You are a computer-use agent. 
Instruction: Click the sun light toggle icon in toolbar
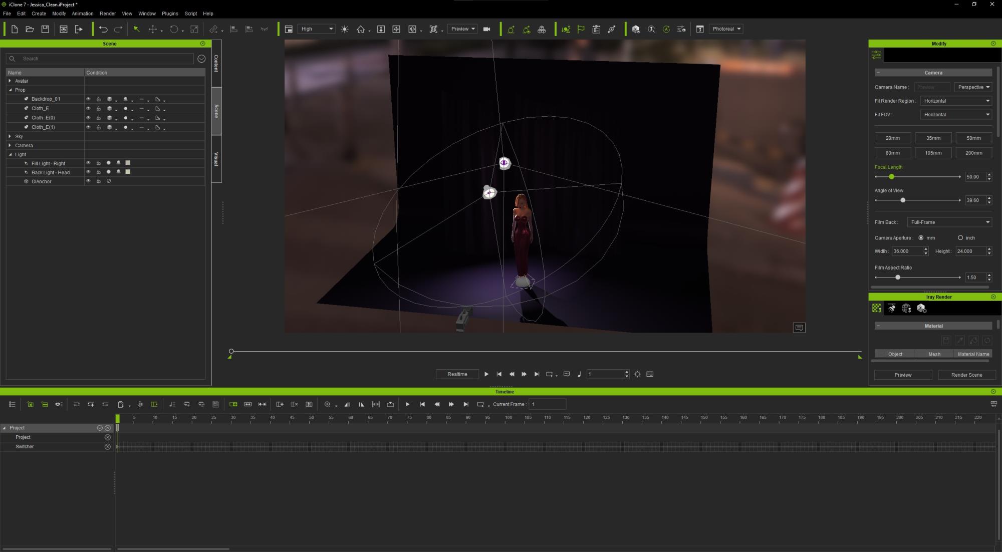[345, 29]
